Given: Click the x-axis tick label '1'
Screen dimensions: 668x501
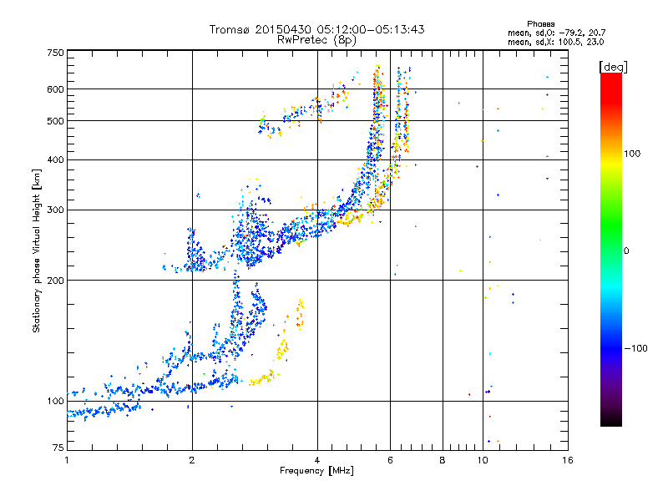Looking at the screenshot, I should pos(67,460).
